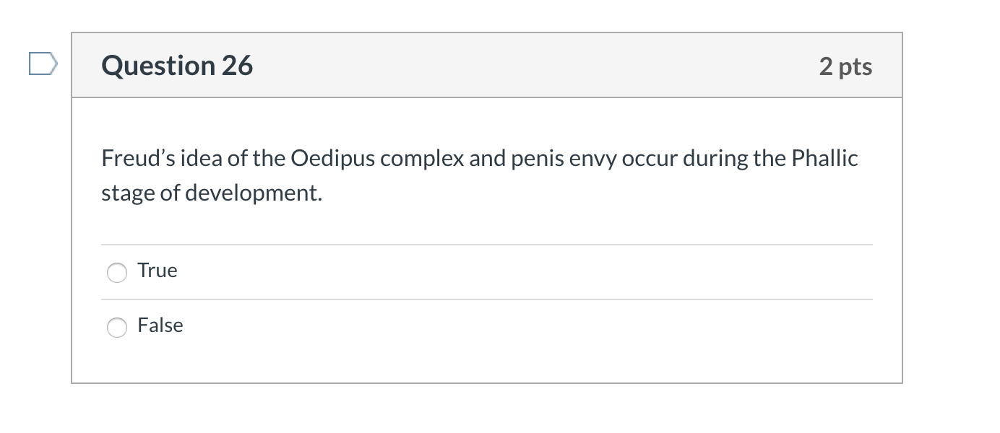Click the phrase "stage of development."
1000x433 pixels.
tap(211, 193)
